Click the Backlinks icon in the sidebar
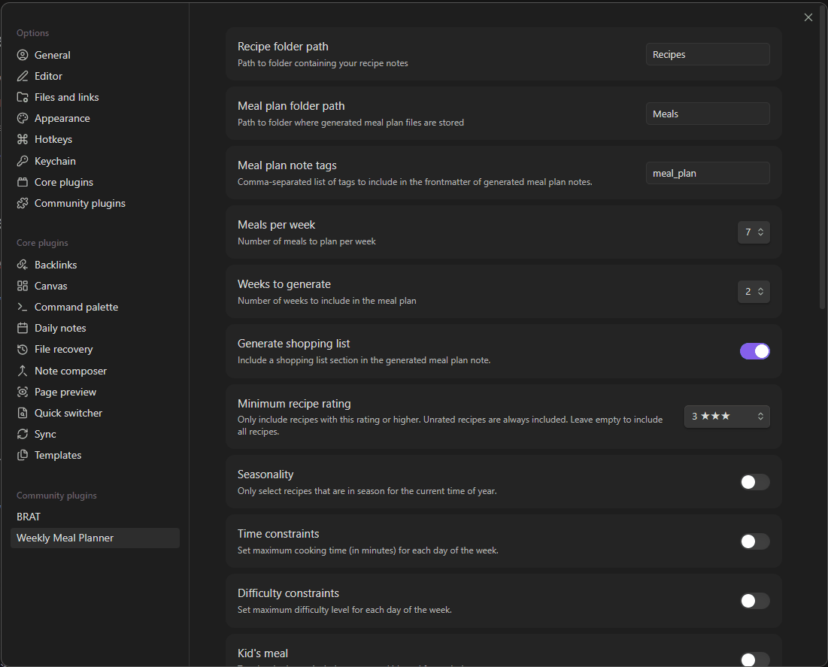 pyautogui.click(x=22, y=265)
